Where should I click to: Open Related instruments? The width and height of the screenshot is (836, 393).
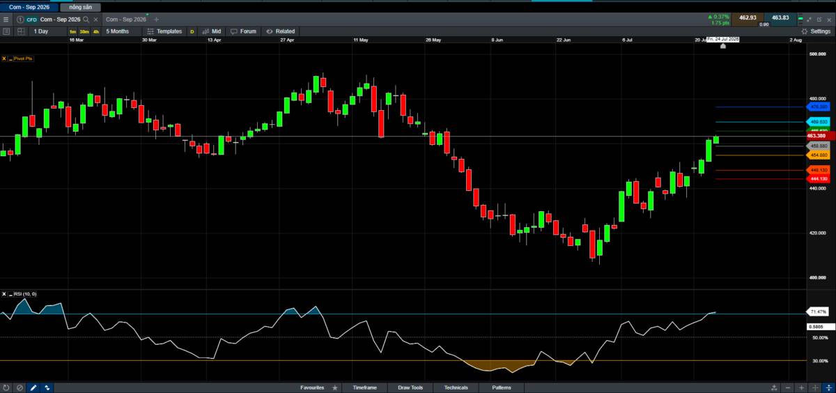coord(280,31)
